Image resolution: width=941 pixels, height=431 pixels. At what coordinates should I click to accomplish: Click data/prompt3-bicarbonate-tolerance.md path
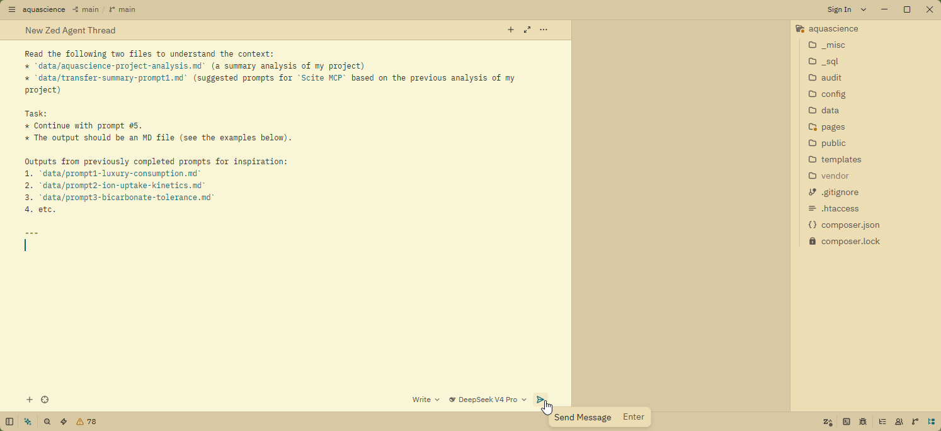pyautogui.click(x=127, y=198)
